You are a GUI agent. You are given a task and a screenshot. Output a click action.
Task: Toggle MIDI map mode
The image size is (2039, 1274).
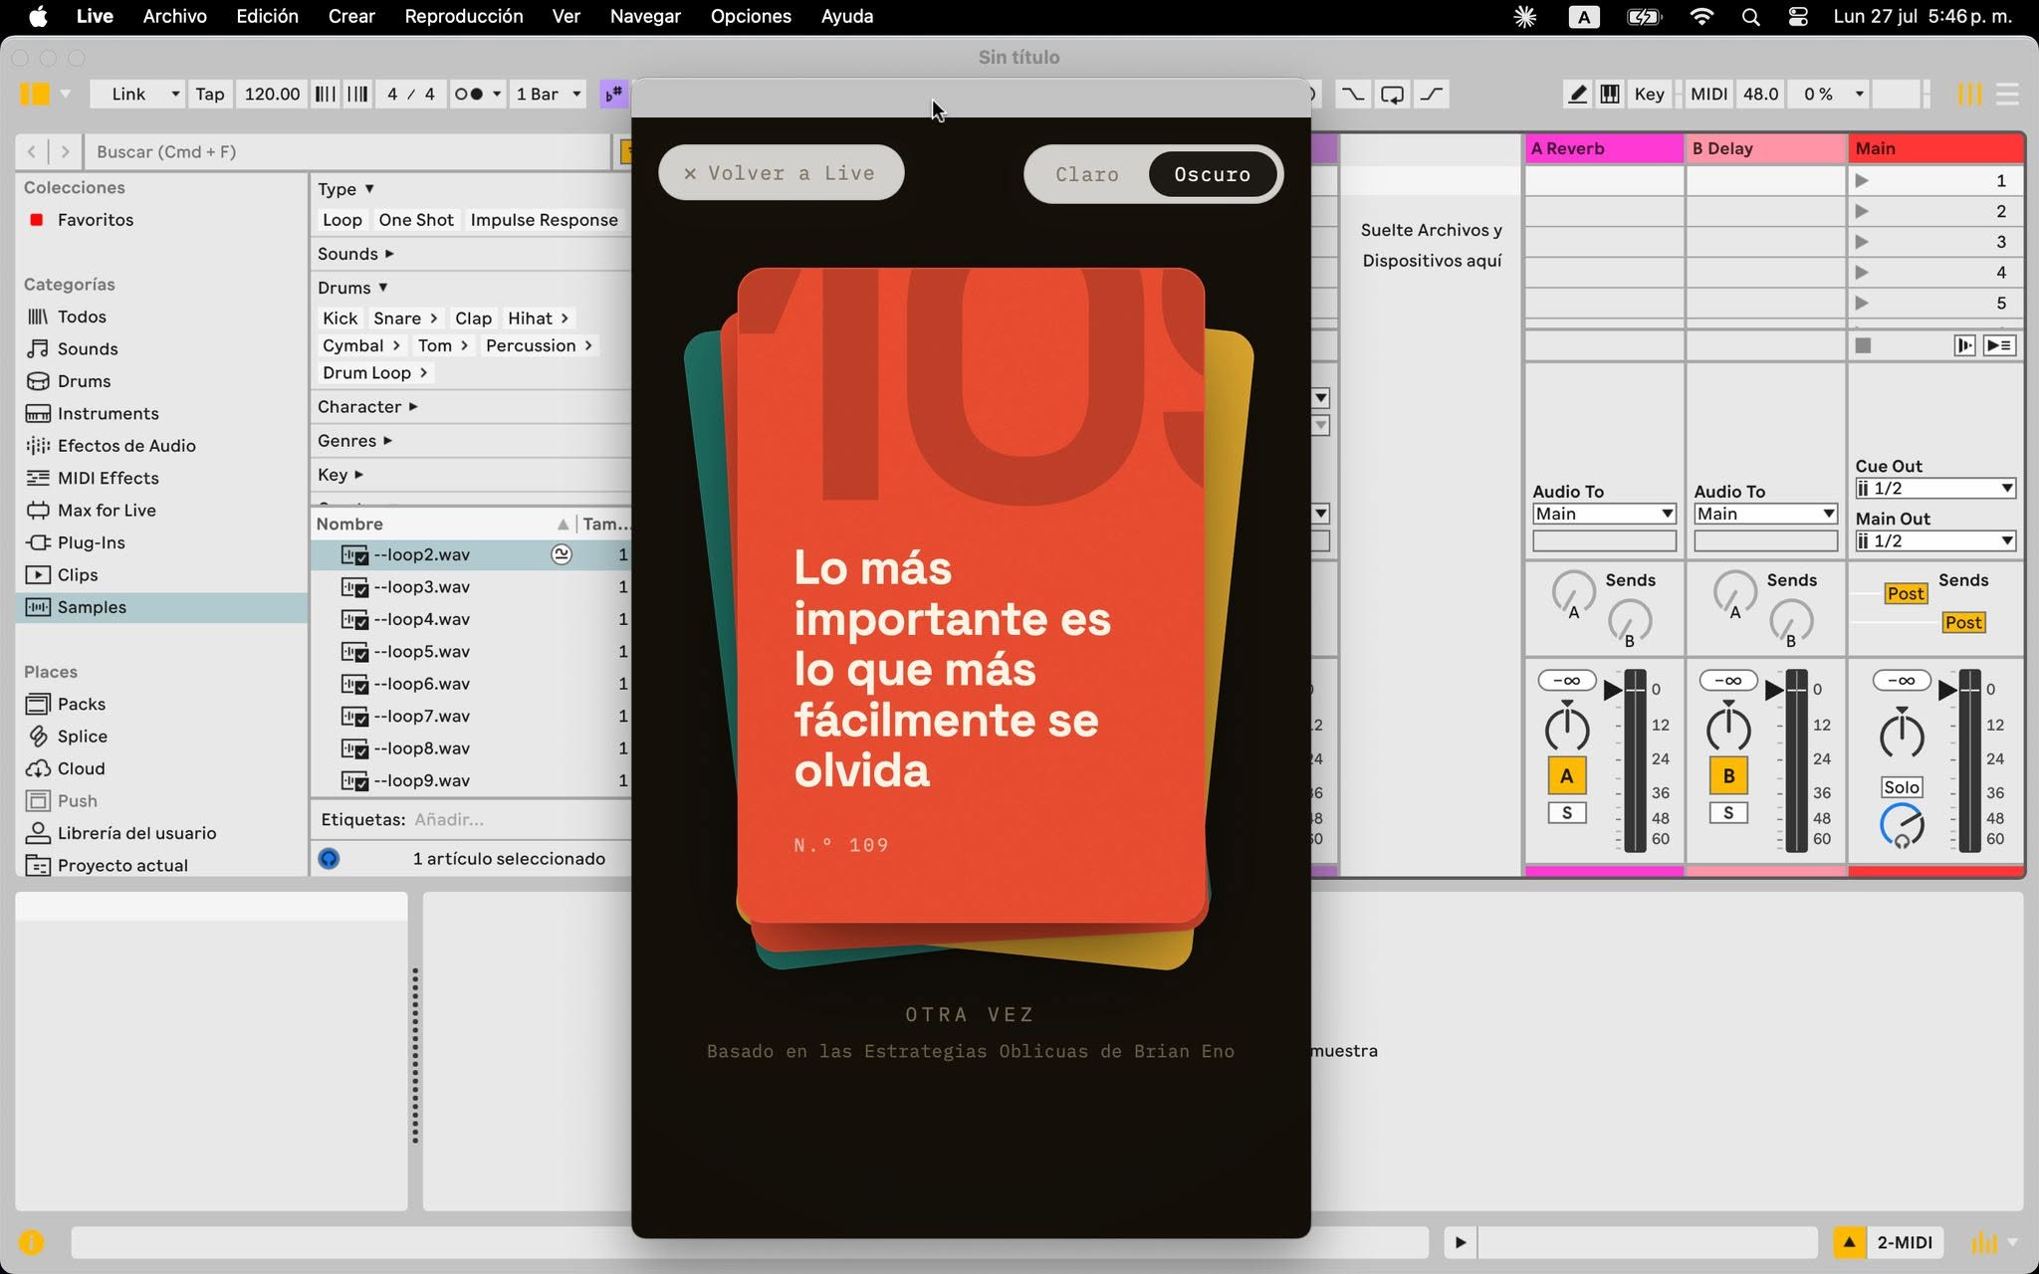pyautogui.click(x=1708, y=94)
